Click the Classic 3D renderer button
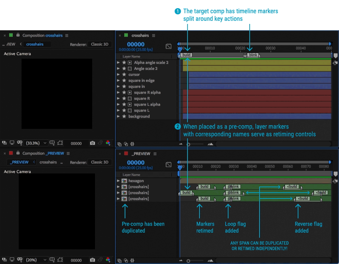 [100, 44]
